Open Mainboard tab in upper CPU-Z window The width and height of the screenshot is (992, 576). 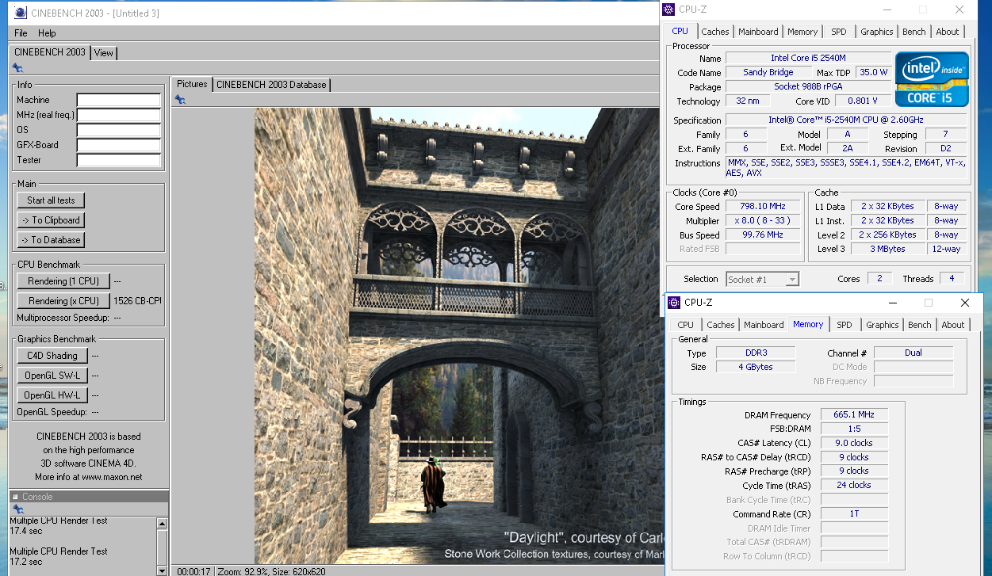(x=758, y=32)
